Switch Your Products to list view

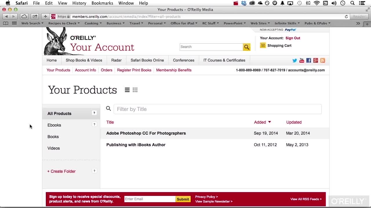(127, 90)
